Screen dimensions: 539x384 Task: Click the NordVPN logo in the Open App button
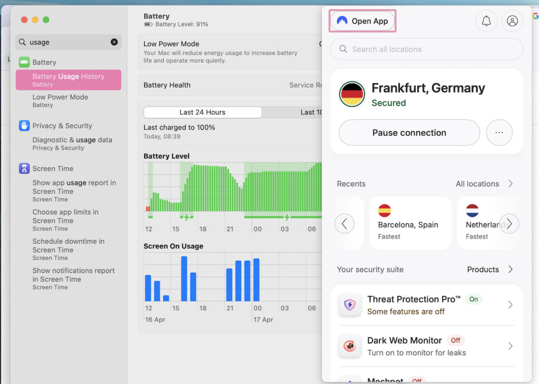pos(342,21)
